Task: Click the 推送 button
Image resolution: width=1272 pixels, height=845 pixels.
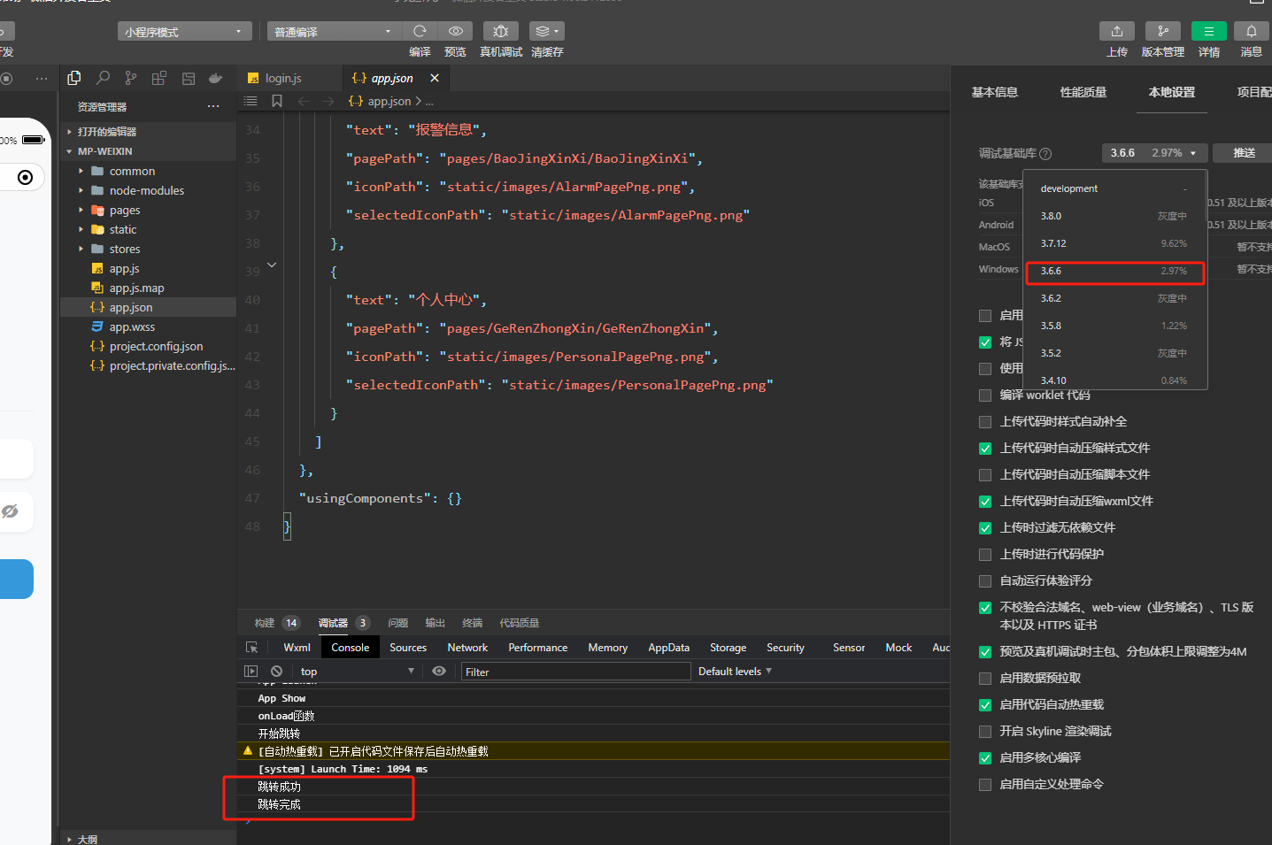Action: click(x=1243, y=153)
